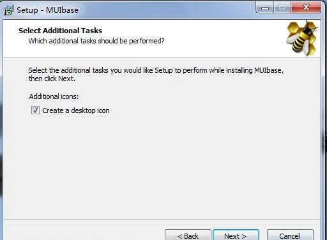The image size is (327, 240).
Task: Click the 'then click Next.' text line
Action: point(52,79)
